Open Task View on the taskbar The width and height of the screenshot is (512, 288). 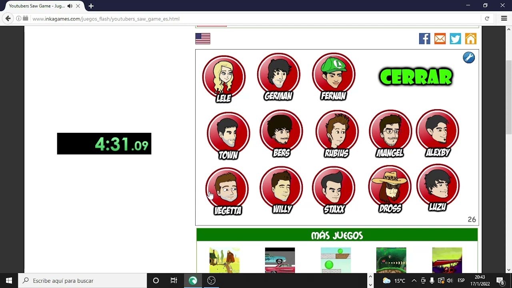tap(174, 280)
